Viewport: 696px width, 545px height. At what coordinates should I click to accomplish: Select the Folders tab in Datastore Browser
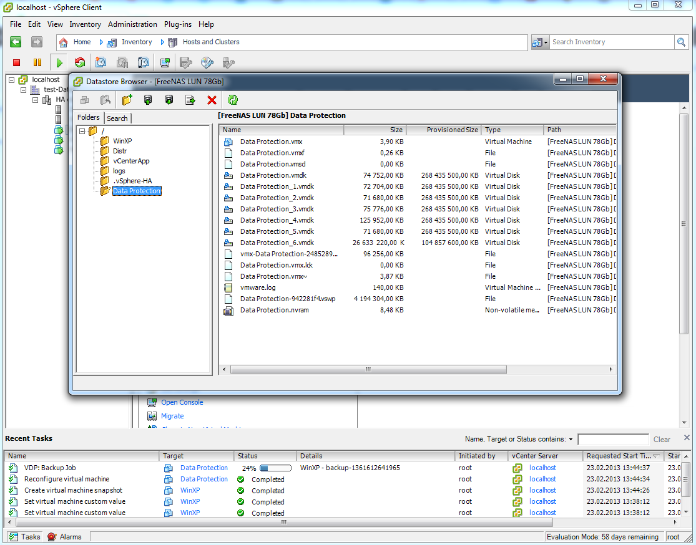[89, 117]
